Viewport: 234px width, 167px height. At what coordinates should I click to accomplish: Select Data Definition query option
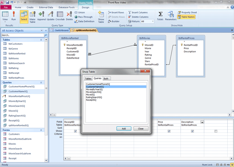[x=84, y=21]
